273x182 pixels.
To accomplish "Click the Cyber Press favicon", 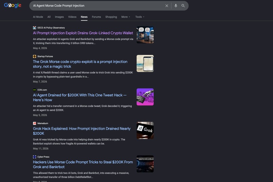I will tap(35, 157).
